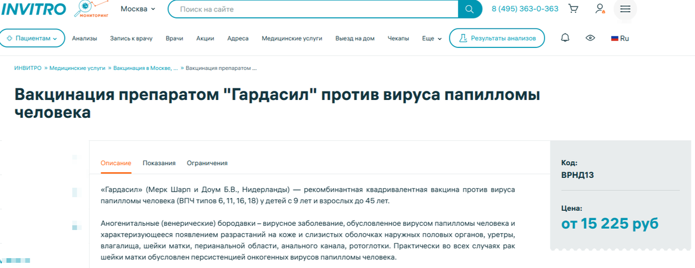Click the Вакцинация препаратом breadcrumb
This screenshot has width=695, height=268.
(221, 68)
